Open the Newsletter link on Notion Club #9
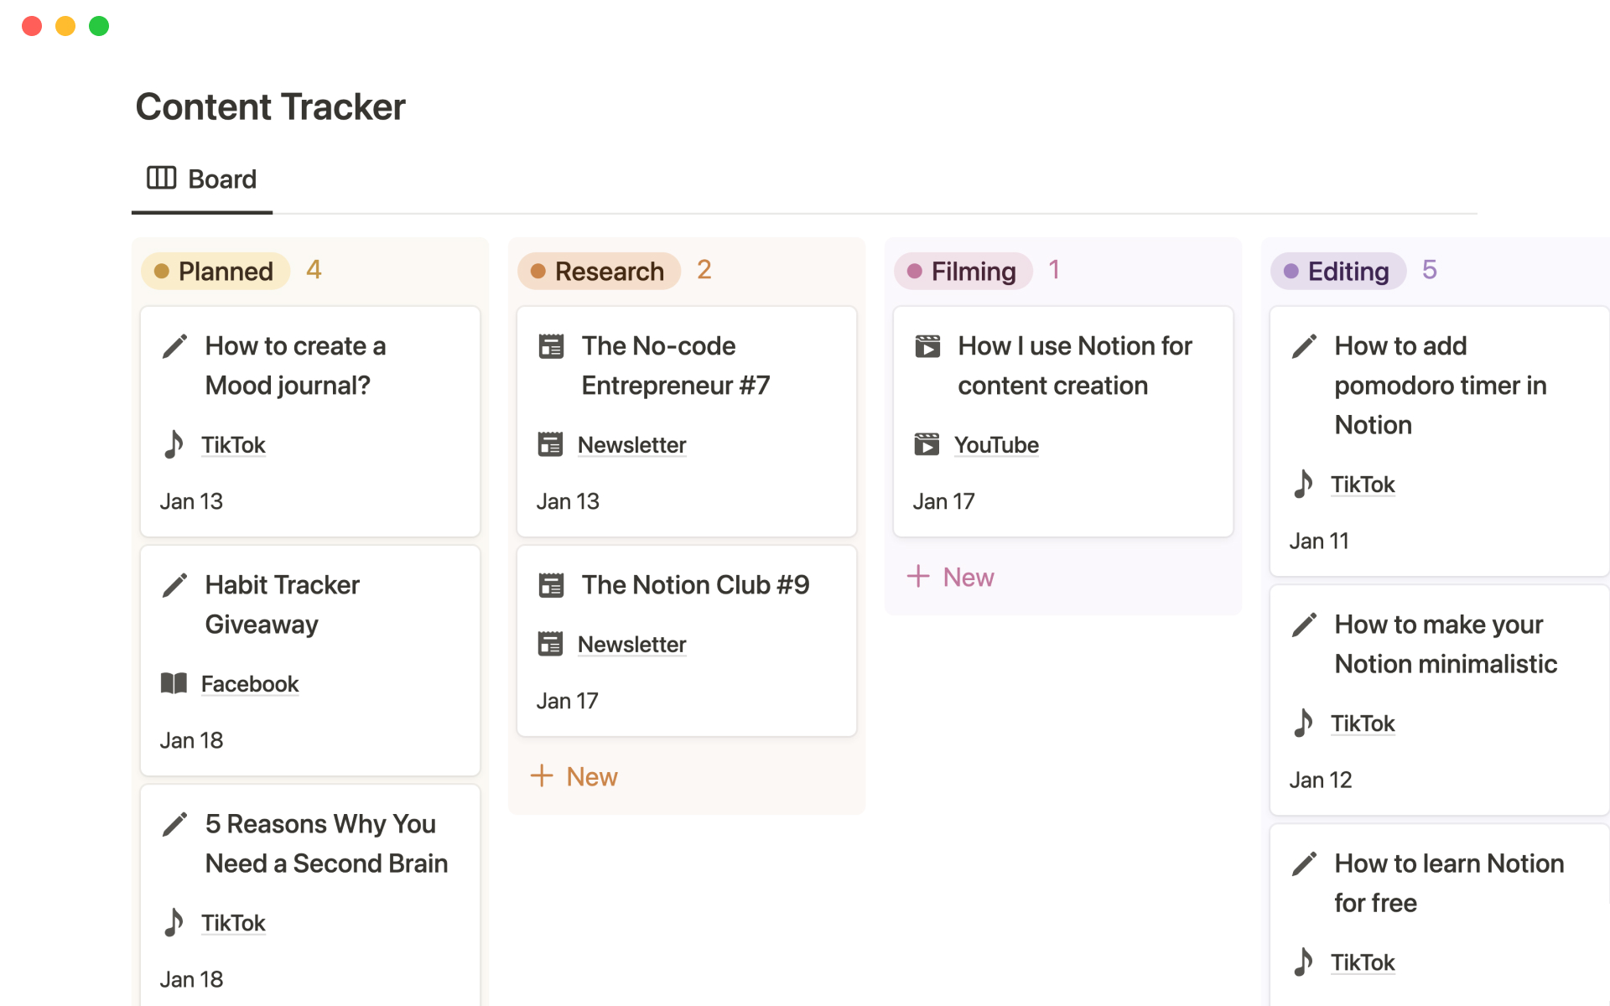The height and width of the screenshot is (1006, 1610). click(x=631, y=644)
